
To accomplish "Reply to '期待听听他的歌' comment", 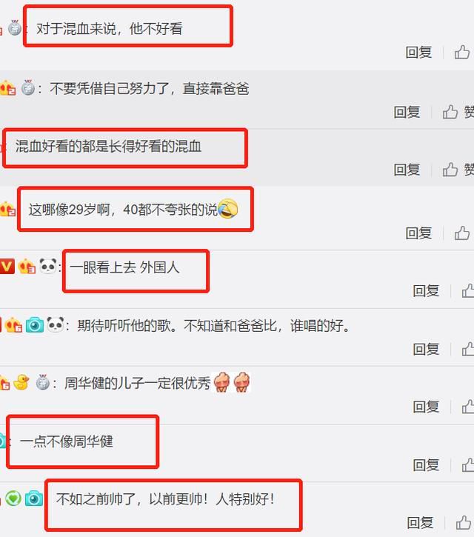I will pos(426,349).
